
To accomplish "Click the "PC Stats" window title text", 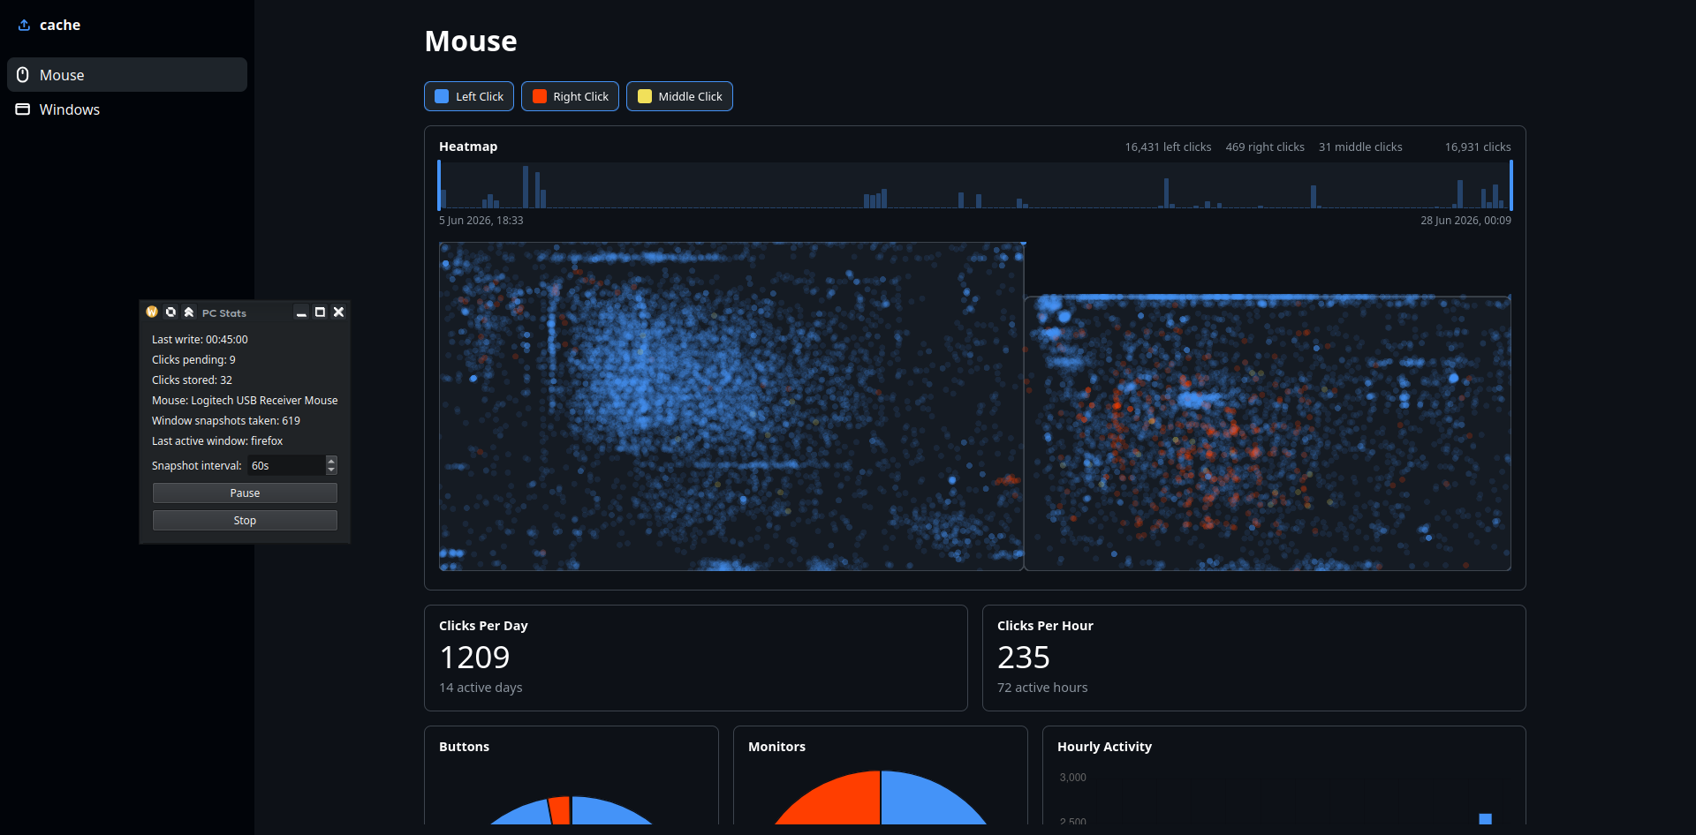I will (x=224, y=313).
